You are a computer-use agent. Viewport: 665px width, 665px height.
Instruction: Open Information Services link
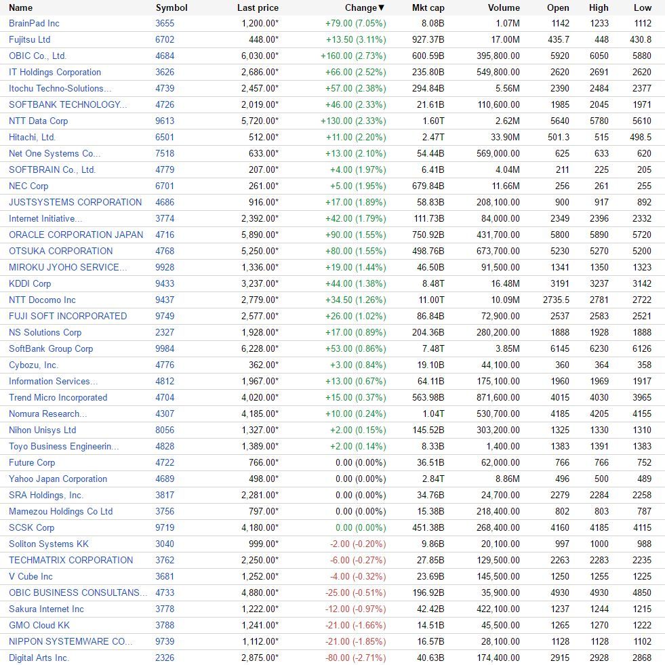(x=53, y=381)
